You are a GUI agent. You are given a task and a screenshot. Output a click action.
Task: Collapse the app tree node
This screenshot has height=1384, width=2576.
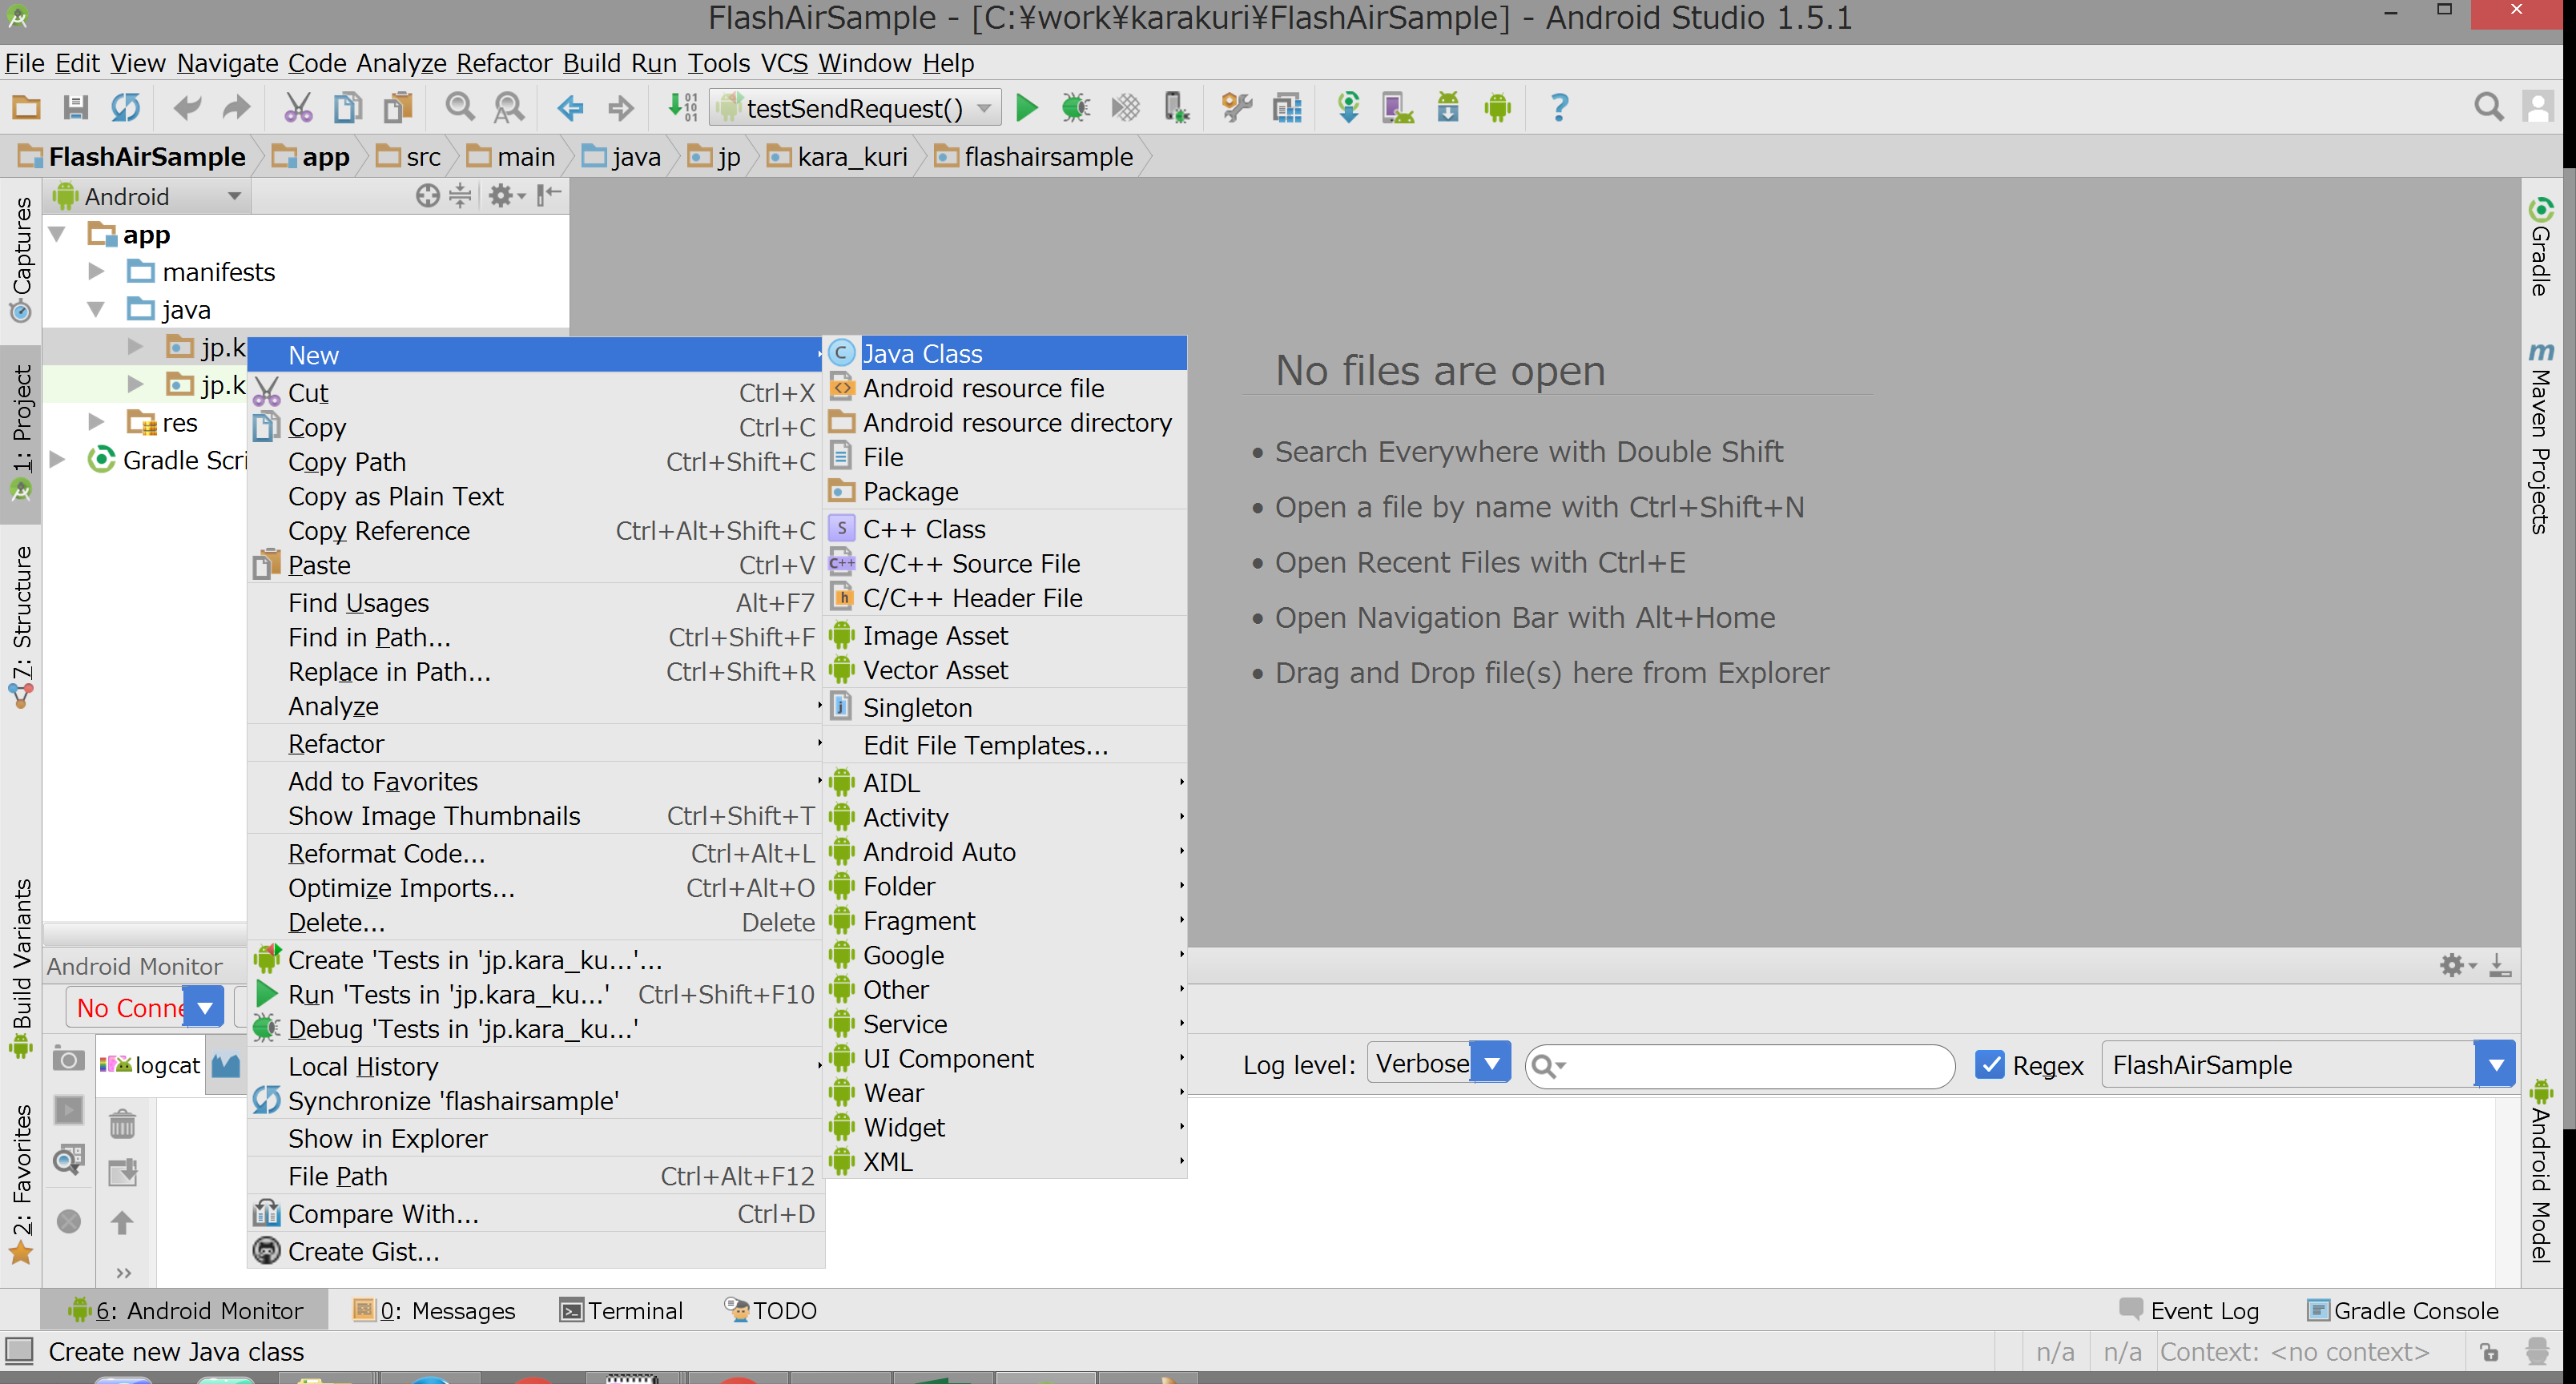pos(58,235)
